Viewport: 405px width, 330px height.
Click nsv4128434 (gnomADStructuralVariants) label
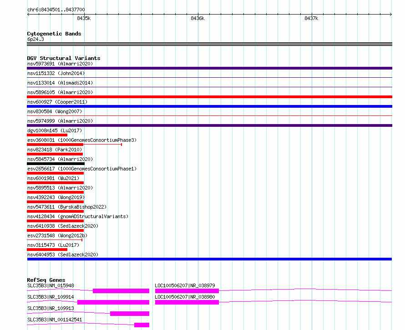point(78,216)
